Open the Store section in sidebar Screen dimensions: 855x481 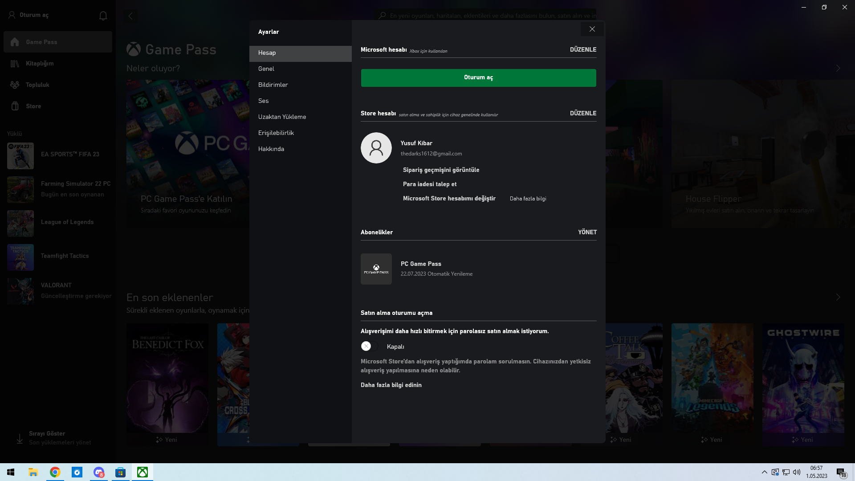tap(33, 106)
